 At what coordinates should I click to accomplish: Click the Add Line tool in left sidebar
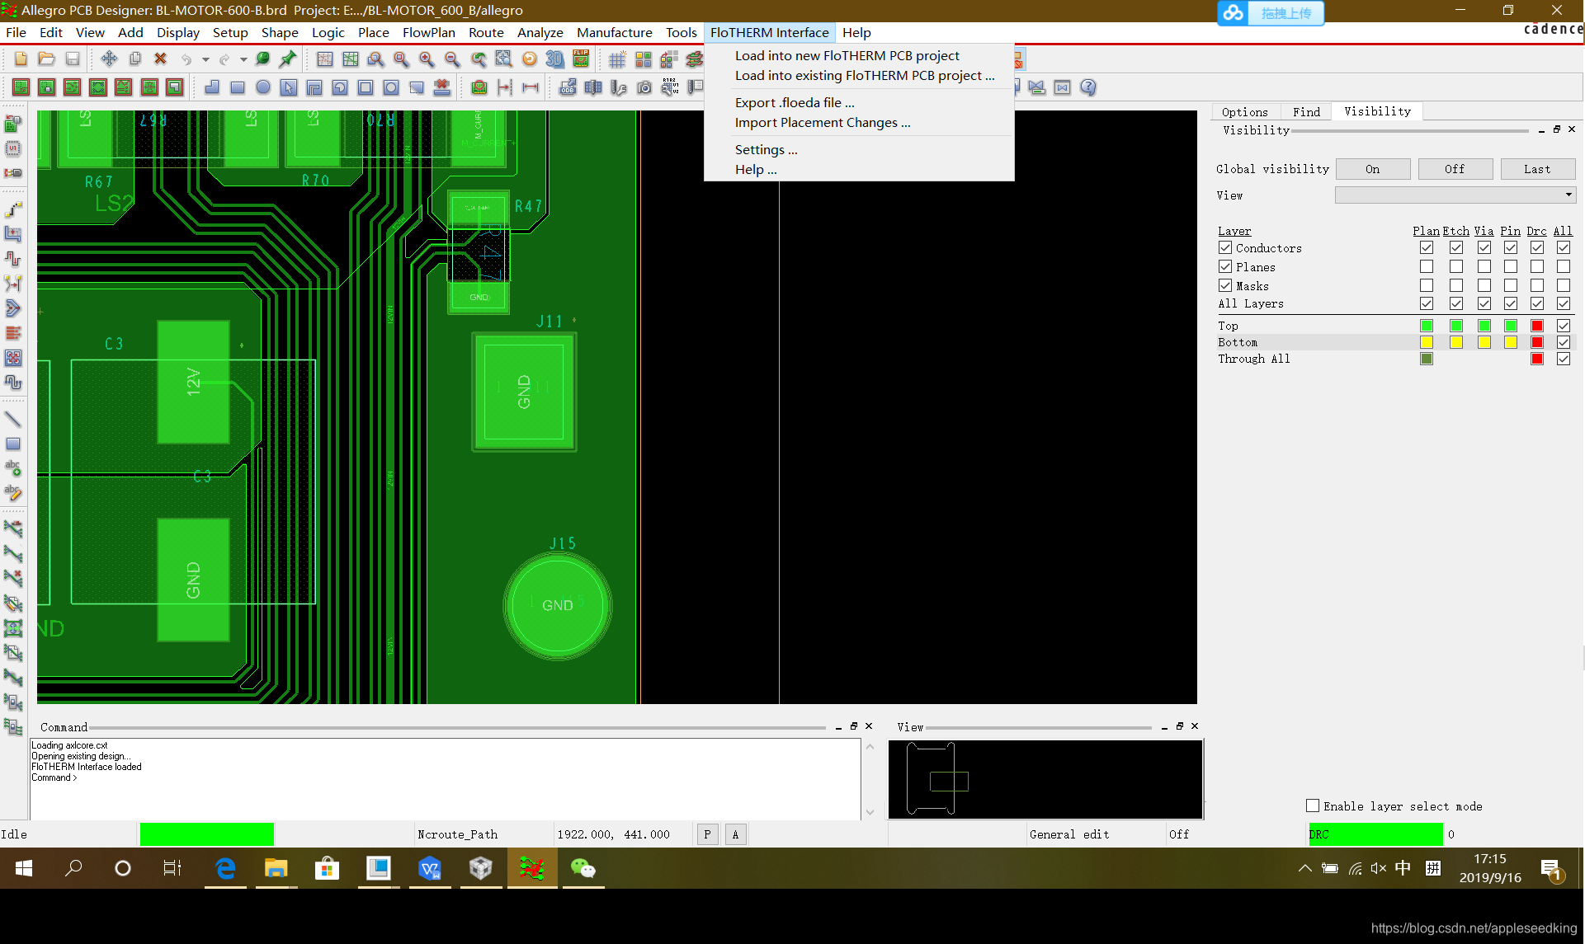coord(13,419)
